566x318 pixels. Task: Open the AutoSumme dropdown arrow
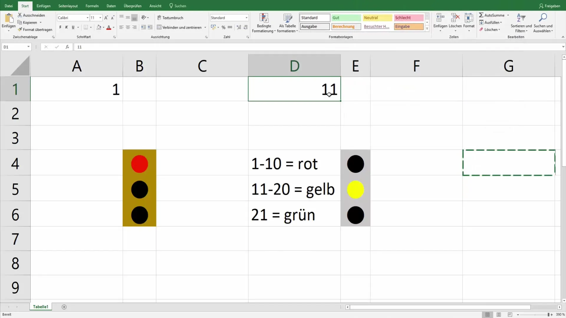click(508, 15)
